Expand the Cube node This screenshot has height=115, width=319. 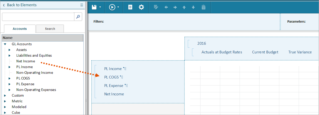coord(5,113)
